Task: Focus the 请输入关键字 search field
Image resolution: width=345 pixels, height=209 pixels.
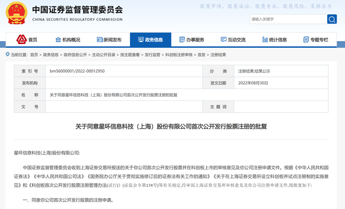Action: click(x=288, y=19)
